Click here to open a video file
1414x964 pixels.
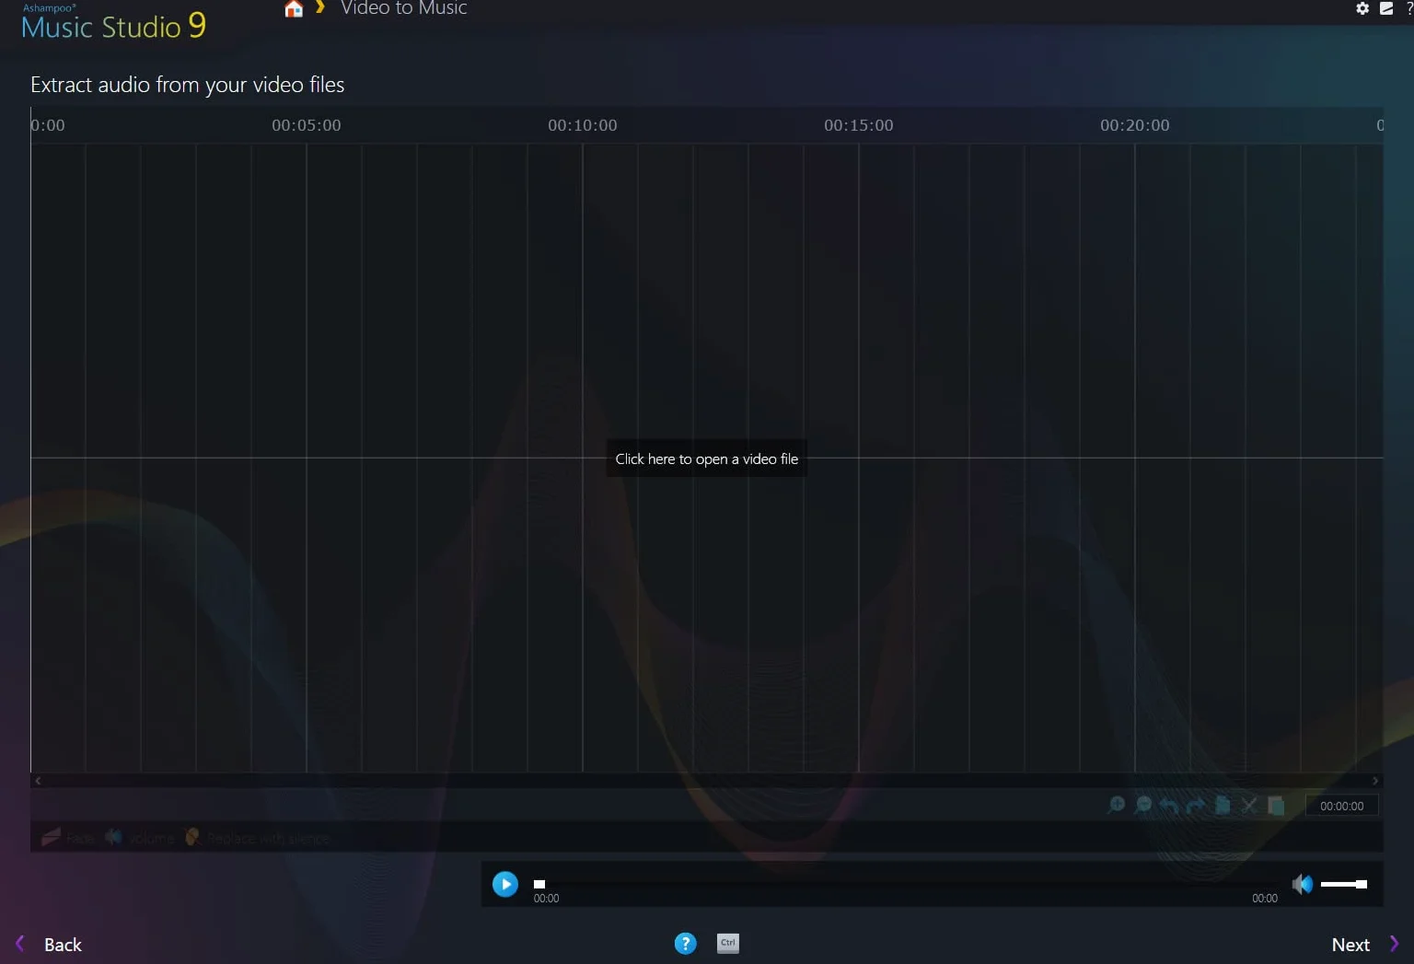tap(707, 459)
